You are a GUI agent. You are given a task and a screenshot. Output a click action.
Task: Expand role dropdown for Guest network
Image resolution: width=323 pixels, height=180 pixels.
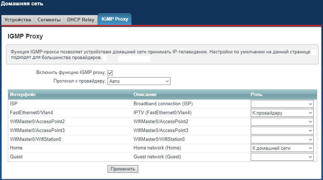(282, 157)
